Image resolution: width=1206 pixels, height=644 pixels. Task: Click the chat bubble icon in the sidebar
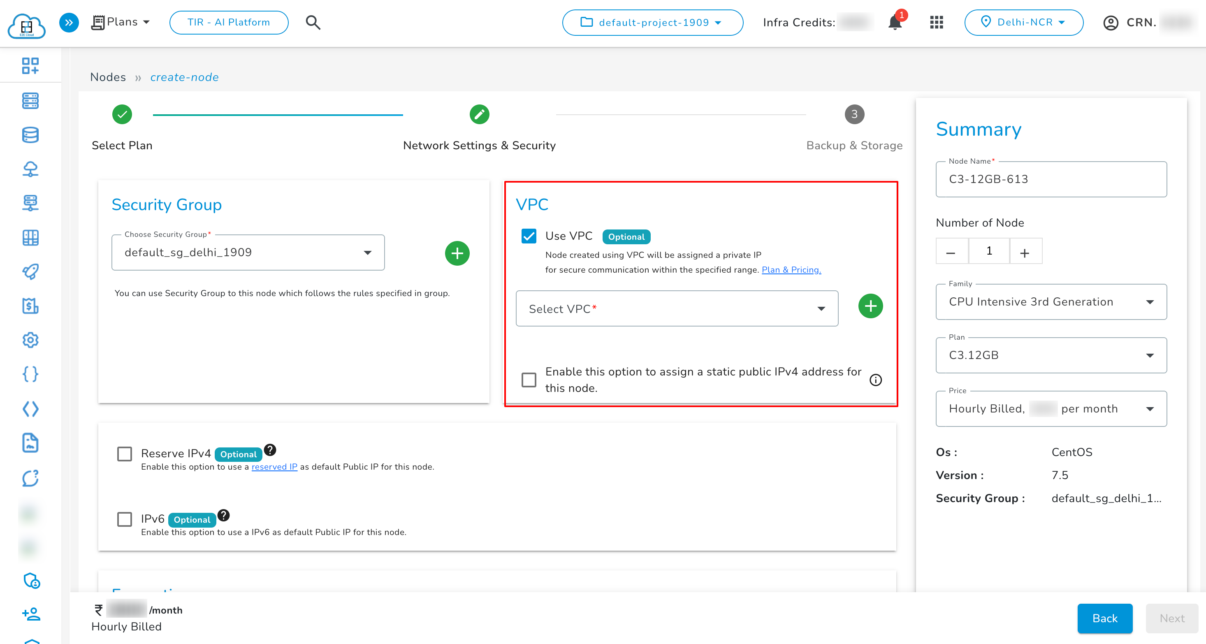coord(30,478)
